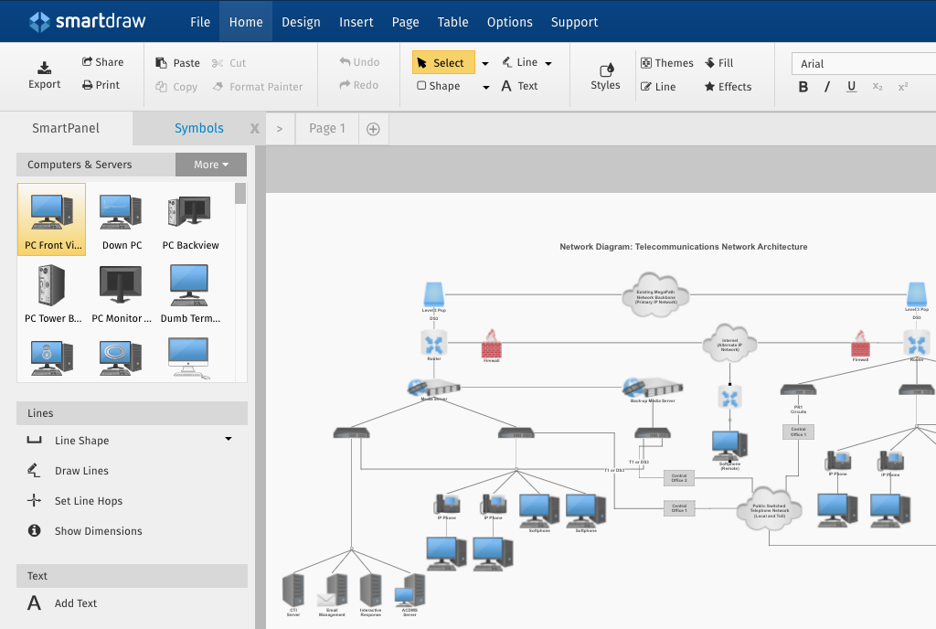Select the Text tool
This screenshot has width=936, height=629.
519,86
